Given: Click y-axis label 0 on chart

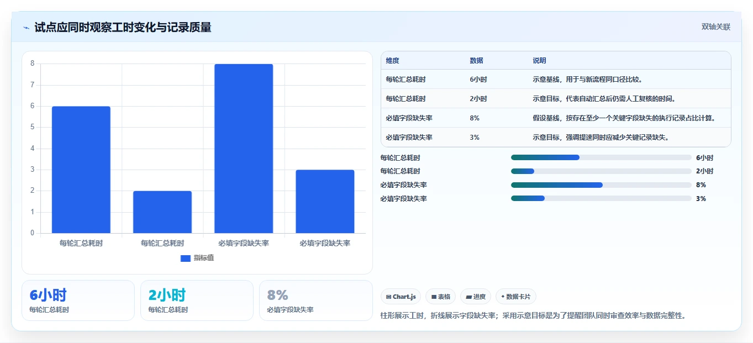Looking at the screenshot, I should pyautogui.click(x=33, y=233).
